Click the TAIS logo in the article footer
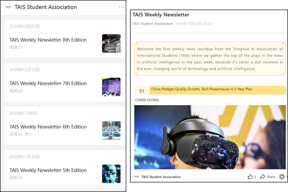Screen dimensions: 288x192 coord(136,177)
